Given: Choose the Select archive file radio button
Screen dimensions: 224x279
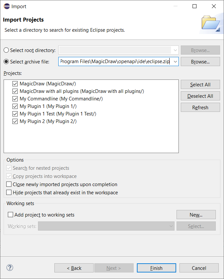Looking at the screenshot, I should 7,62.
